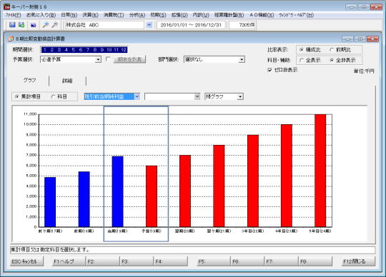386x277 pixels.
Task: Open company selector arrow next to 株式会社 ABC
Action: (x=149, y=25)
